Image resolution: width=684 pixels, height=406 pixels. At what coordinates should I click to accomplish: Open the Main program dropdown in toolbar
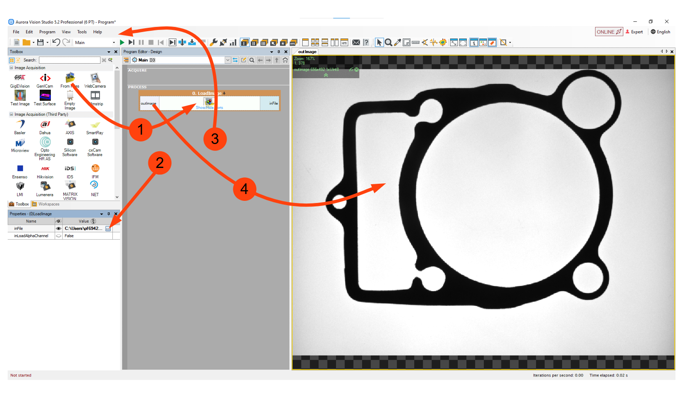point(114,43)
